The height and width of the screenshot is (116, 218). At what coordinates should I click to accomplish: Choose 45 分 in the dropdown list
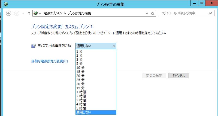[96, 88]
